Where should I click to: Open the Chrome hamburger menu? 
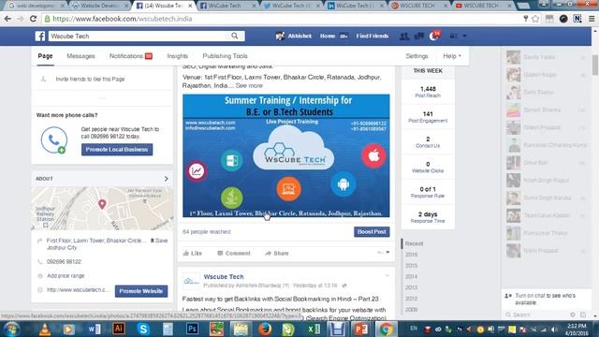[592, 19]
